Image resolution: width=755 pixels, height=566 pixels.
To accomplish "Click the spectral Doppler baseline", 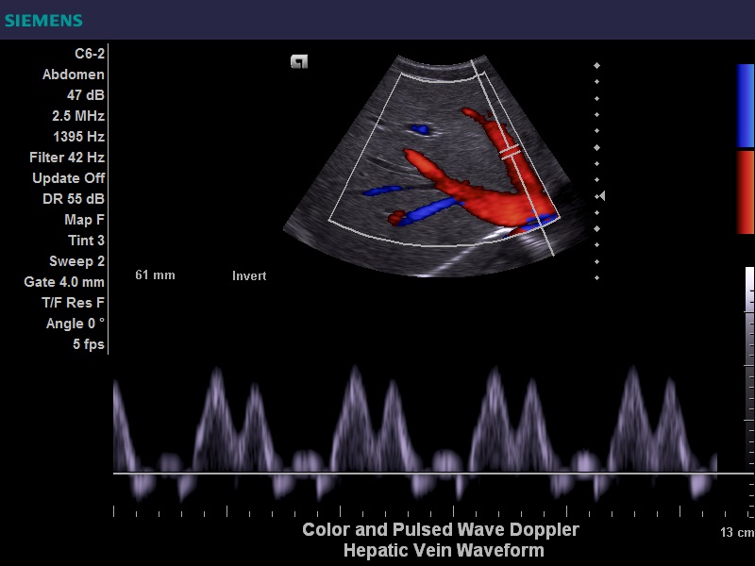I will [x=415, y=474].
